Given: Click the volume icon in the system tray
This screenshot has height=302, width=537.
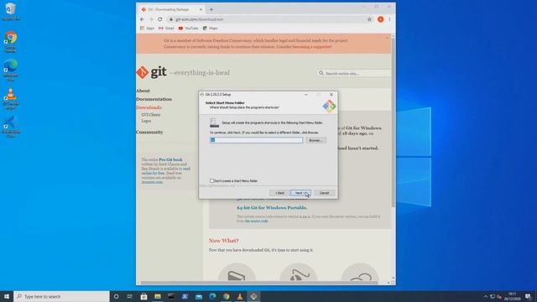Looking at the screenshot, I should pyautogui.click(x=499, y=296).
